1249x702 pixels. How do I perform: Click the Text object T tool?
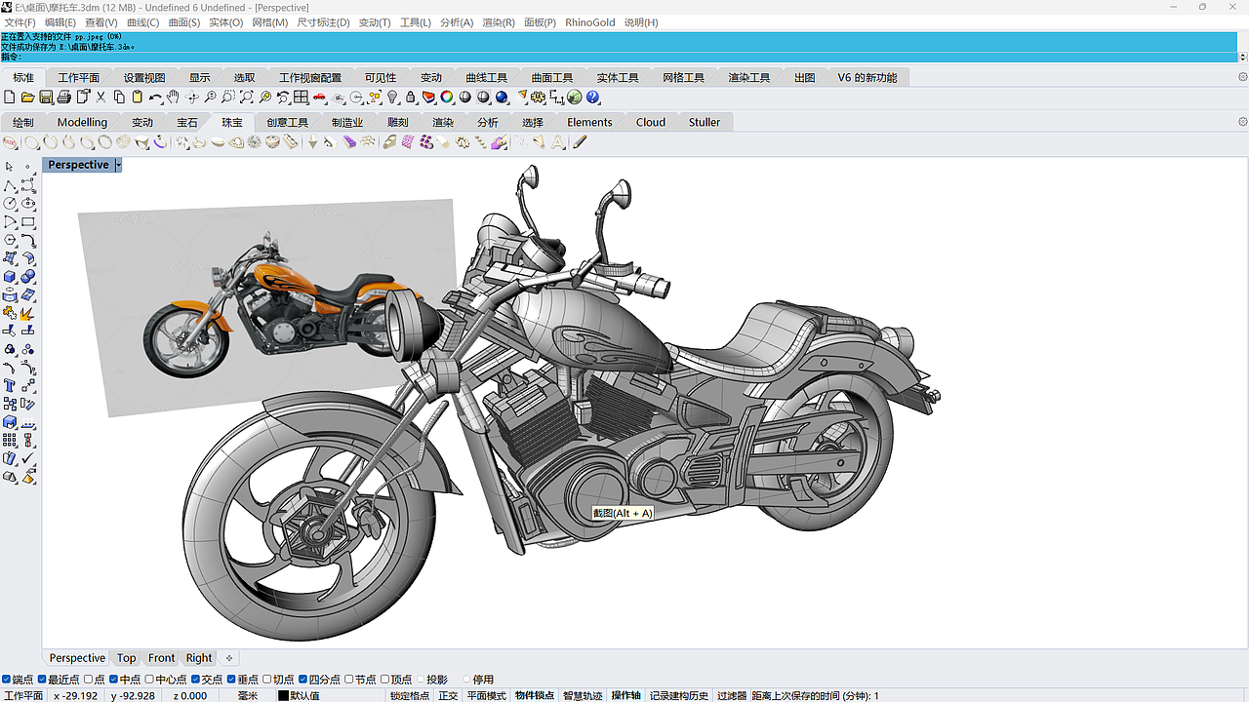[10, 386]
